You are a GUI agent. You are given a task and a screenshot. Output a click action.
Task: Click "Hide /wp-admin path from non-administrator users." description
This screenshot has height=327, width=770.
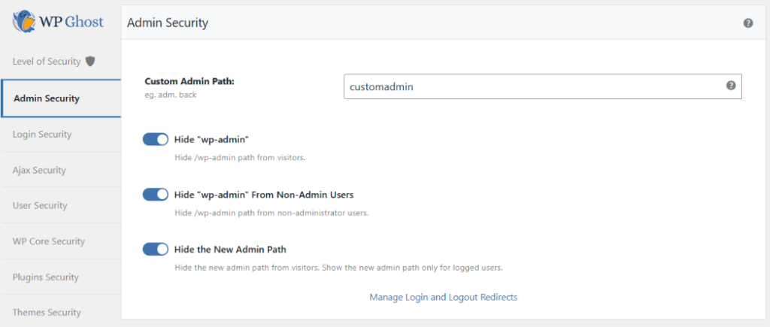[x=272, y=213]
